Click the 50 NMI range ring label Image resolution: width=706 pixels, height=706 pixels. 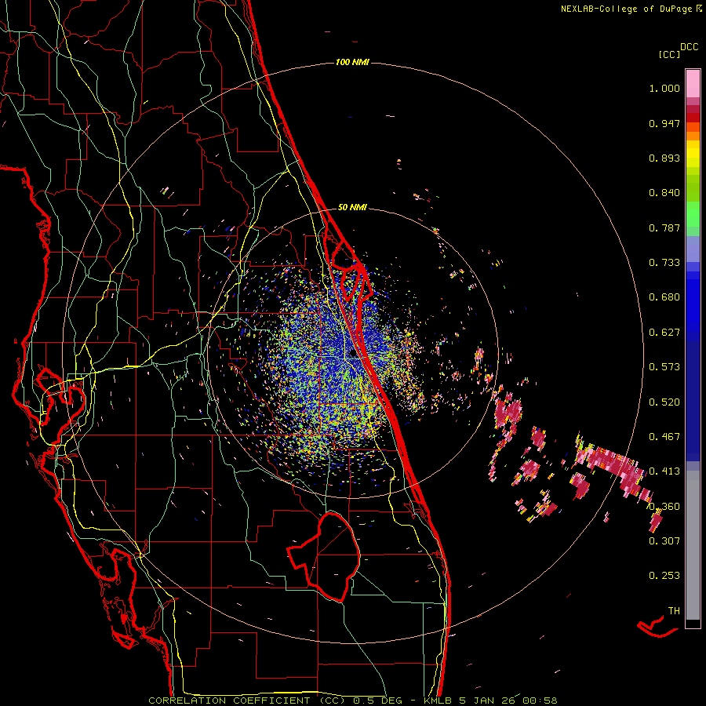tap(352, 208)
